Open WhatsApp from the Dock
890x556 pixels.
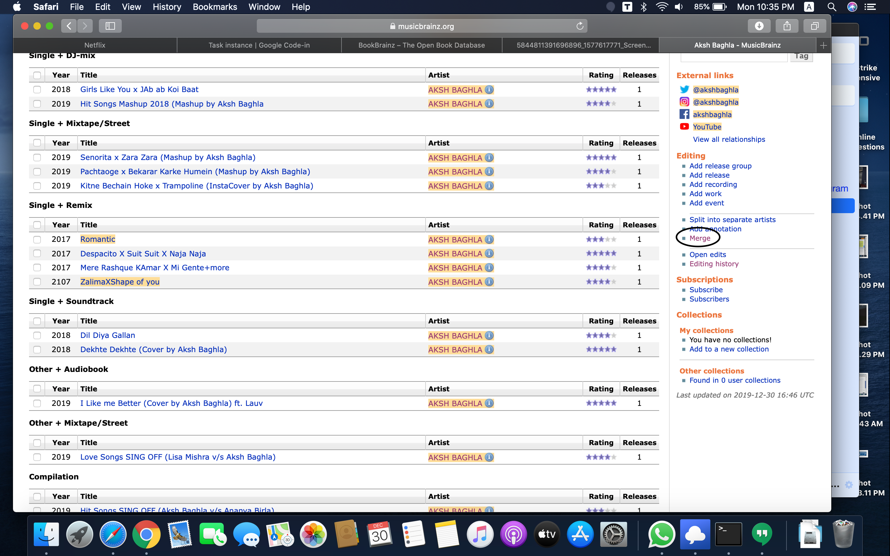662,534
